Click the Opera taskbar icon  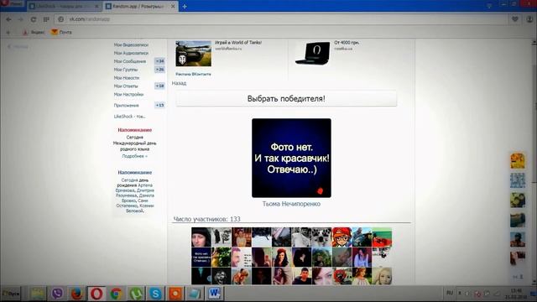pyautogui.click(x=96, y=294)
